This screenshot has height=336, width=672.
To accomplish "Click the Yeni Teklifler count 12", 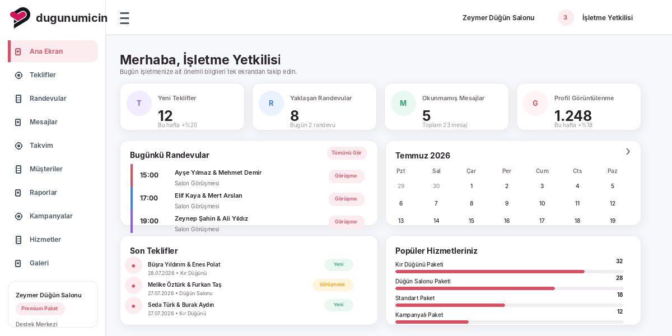I will pos(165,115).
